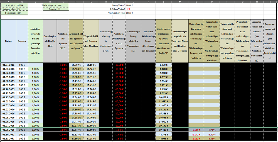Select column header A
The width and height of the screenshot is (278, 142).
pyautogui.click(x=8, y=2)
